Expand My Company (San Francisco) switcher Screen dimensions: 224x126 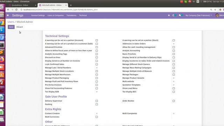click(198, 15)
